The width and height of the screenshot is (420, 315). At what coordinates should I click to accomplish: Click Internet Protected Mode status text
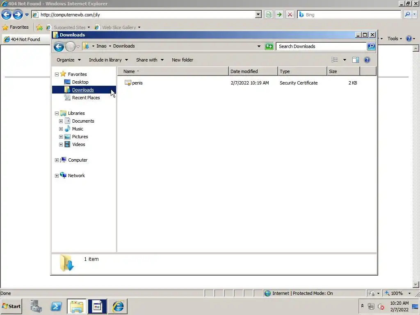coord(302,294)
